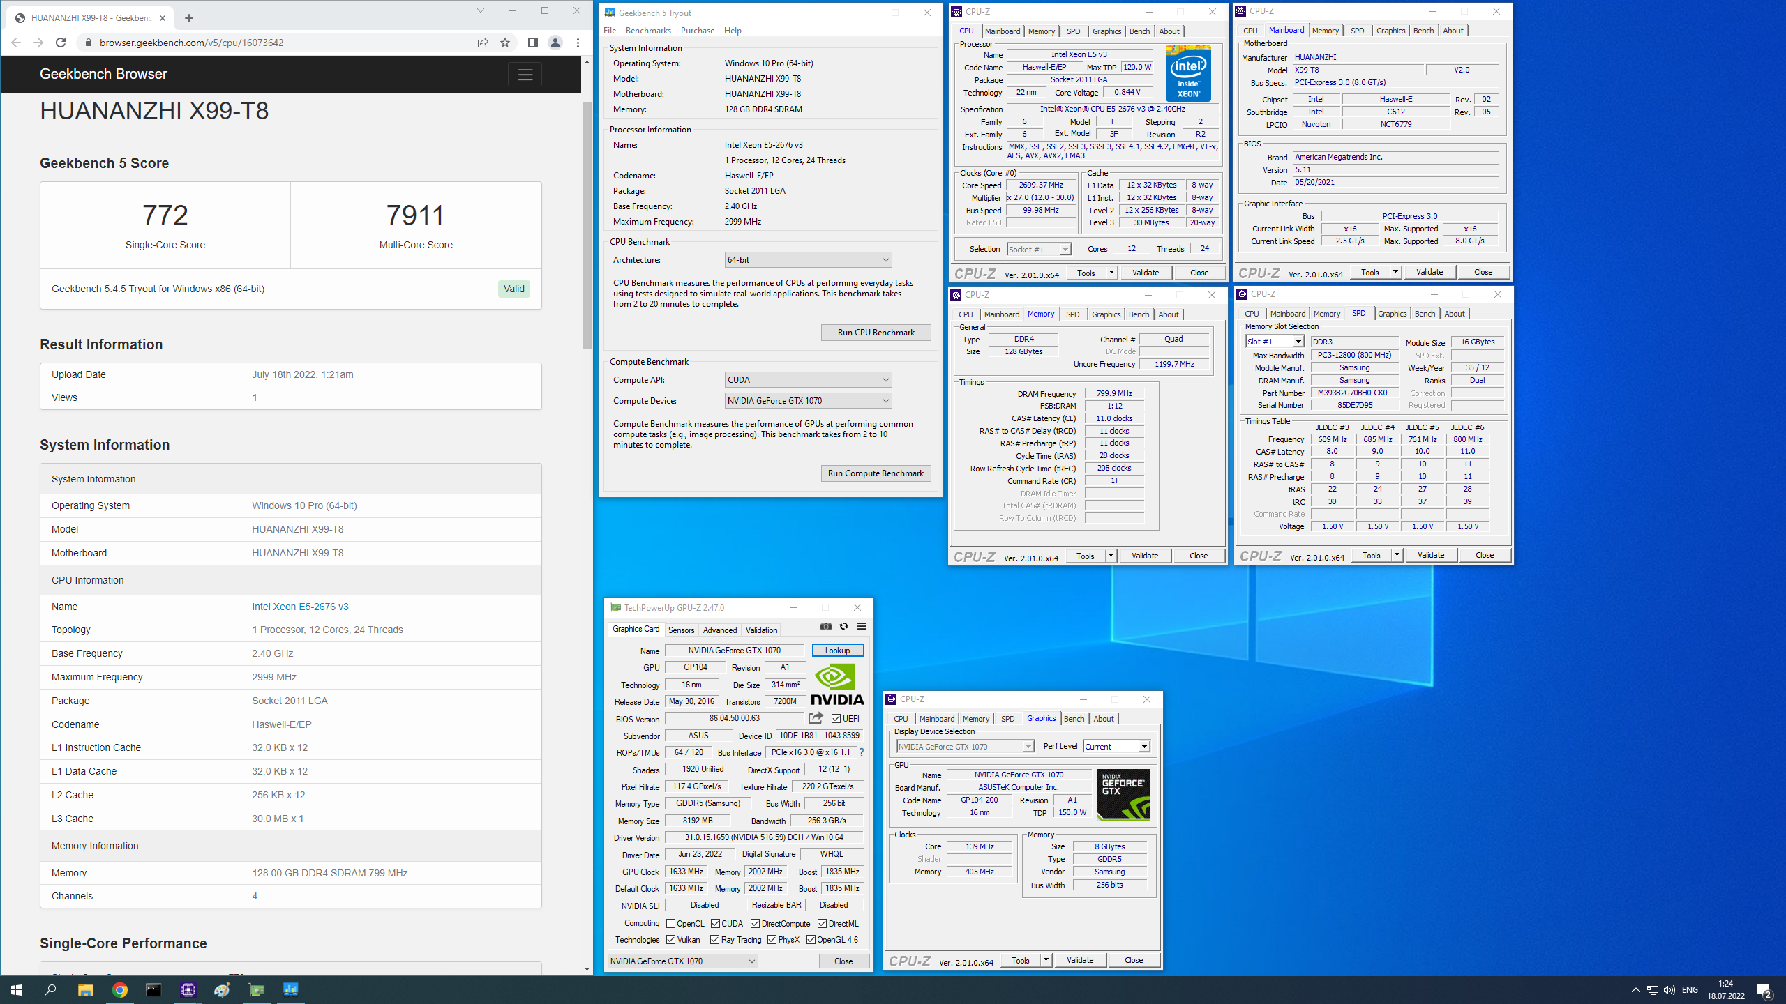Open Geekbench from the taskbar
Viewport: 1786px width, 1004px height.
pyautogui.click(x=291, y=989)
